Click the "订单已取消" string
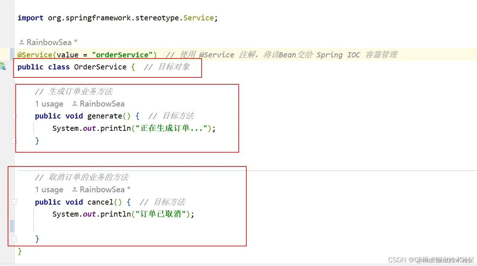The width and height of the screenshot is (477, 266). [160, 214]
